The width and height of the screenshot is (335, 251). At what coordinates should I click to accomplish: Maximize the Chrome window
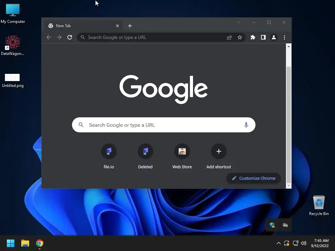coord(269,22)
